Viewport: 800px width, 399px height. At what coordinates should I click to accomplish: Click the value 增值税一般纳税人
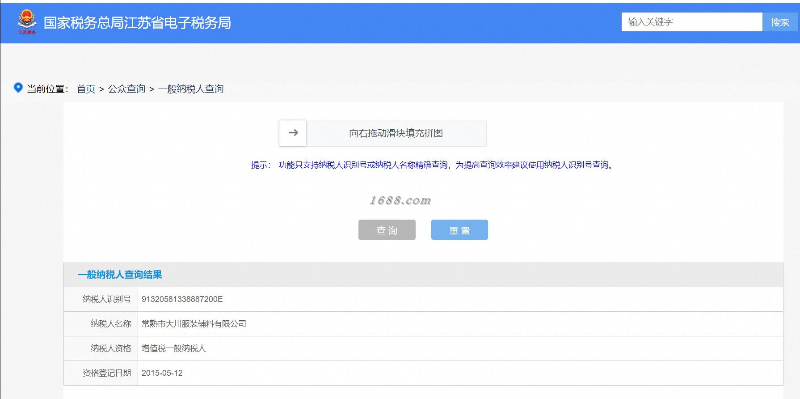[173, 348]
